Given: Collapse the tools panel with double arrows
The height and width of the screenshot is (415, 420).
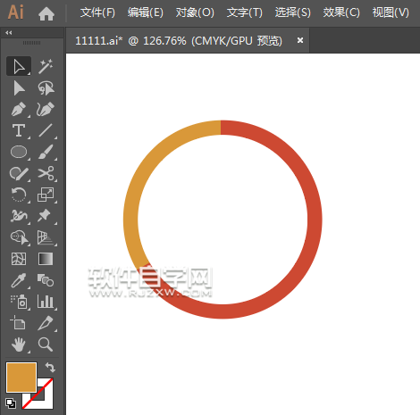Looking at the screenshot, I should [x=9, y=33].
